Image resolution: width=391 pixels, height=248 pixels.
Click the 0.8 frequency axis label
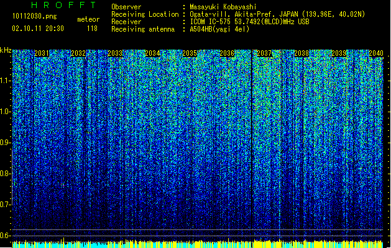(x=6, y=174)
